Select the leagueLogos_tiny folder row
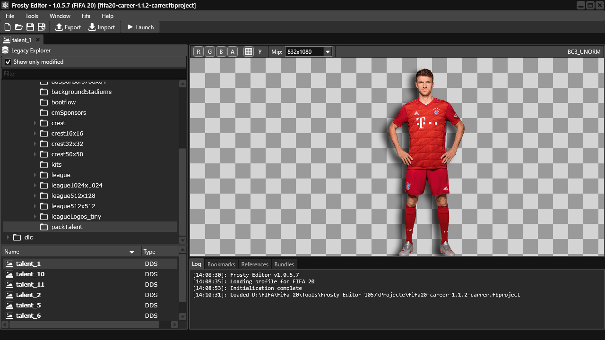 [x=90, y=217]
